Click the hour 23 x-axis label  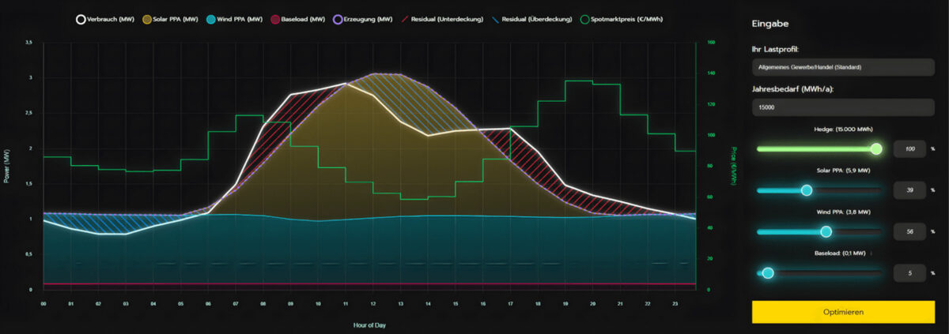675,303
